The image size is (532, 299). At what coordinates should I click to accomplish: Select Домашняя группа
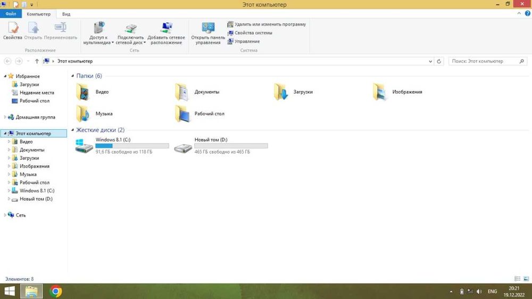[31, 117]
